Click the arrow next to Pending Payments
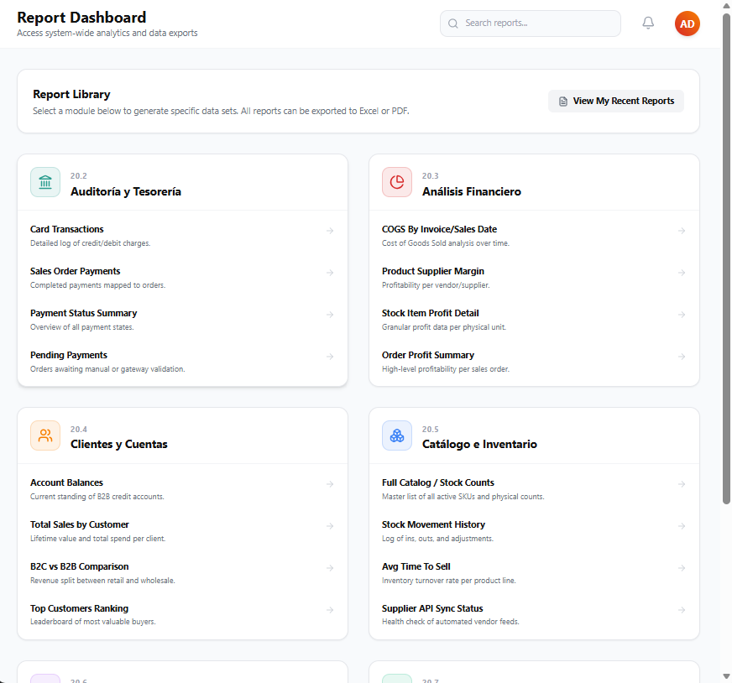 point(330,357)
